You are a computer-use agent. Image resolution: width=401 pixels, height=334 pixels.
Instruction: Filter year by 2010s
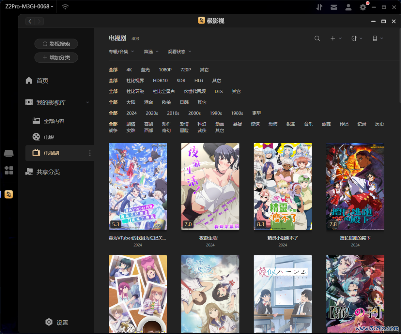pyautogui.click(x=173, y=113)
